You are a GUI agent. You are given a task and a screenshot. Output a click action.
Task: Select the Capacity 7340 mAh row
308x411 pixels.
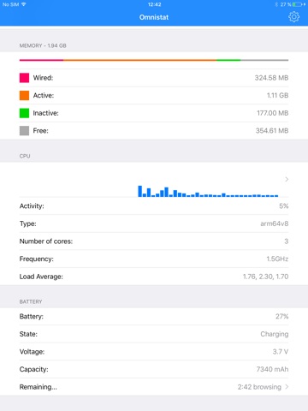click(x=154, y=369)
